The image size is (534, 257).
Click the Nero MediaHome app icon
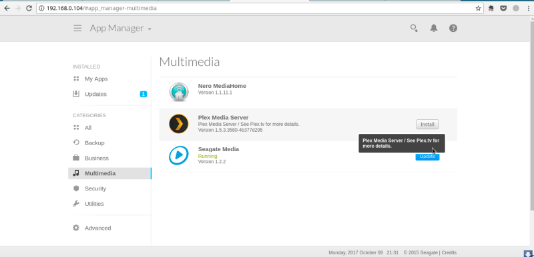pyautogui.click(x=179, y=92)
